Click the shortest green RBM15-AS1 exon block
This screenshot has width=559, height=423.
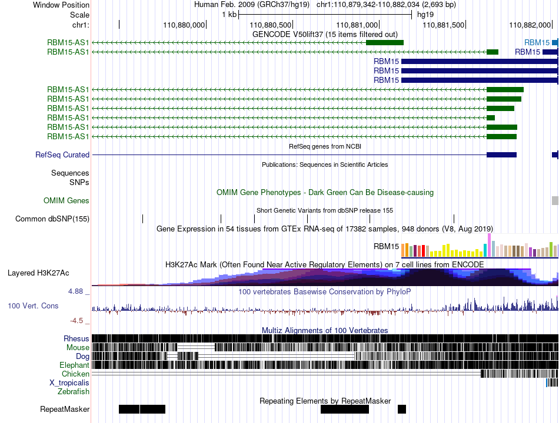(x=491, y=118)
